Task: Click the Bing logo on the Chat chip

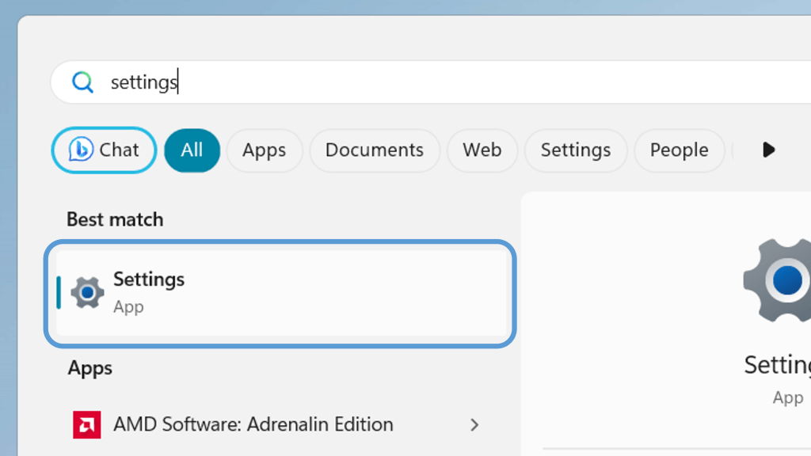Action: (x=81, y=150)
